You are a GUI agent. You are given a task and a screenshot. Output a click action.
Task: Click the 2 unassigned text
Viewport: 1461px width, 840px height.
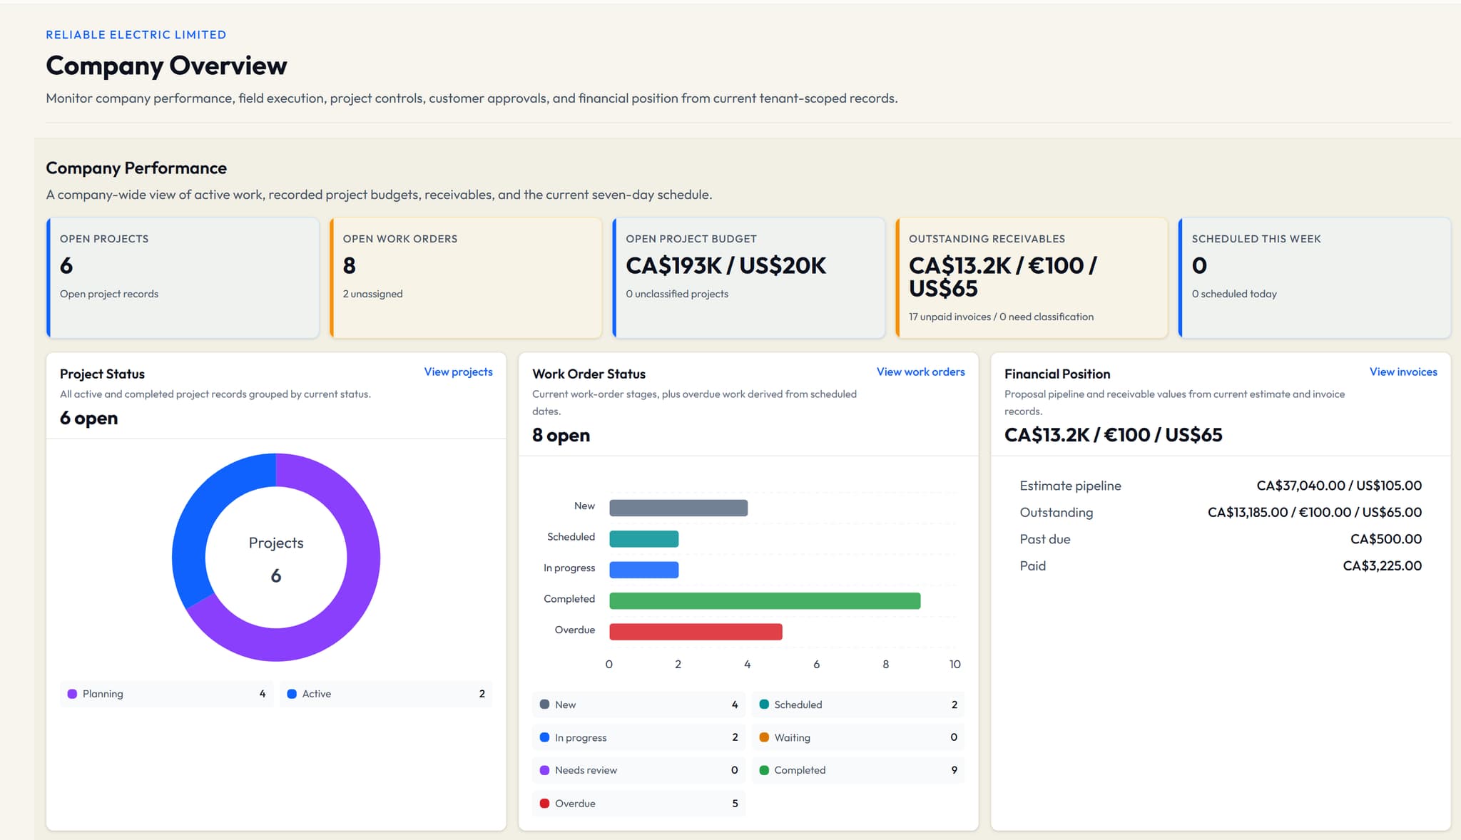(x=372, y=294)
